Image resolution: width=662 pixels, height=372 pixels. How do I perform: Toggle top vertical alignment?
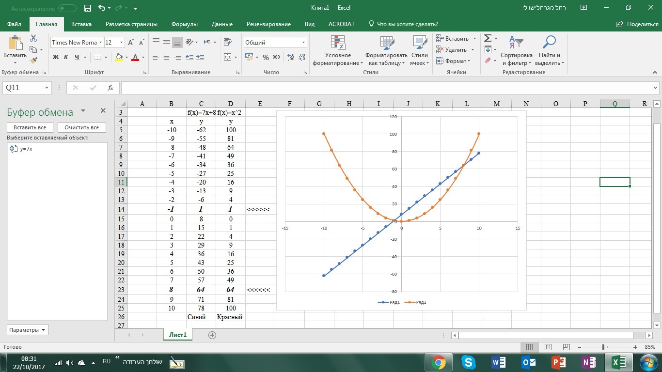(x=156, y=42)
